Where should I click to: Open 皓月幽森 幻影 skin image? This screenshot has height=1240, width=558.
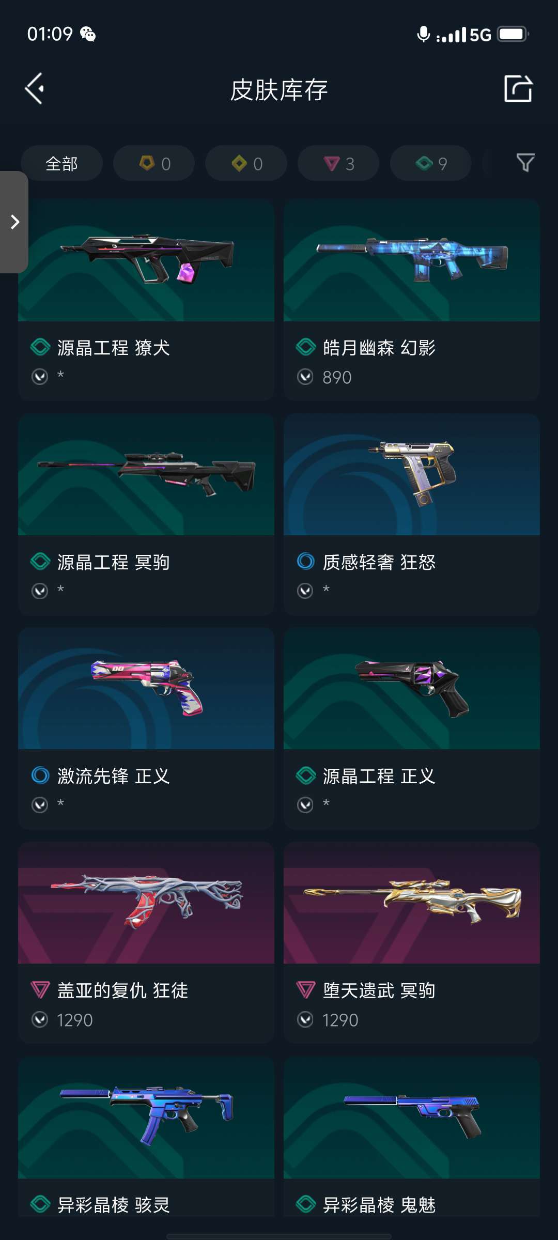click(x=412, y=260)
